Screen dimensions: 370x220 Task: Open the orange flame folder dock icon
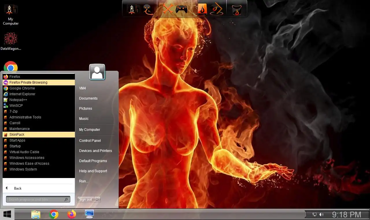tap(202, 9)
